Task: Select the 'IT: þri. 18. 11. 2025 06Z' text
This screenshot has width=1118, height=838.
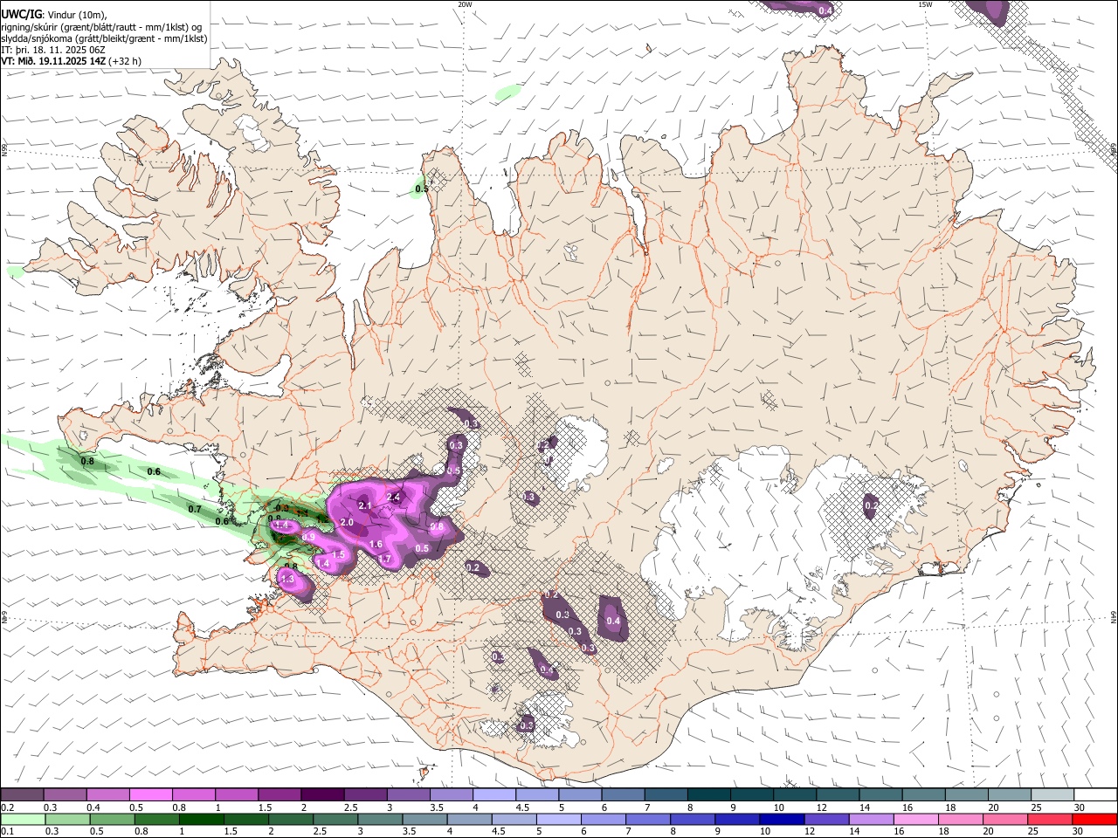Action: click(x=53, y=50)
